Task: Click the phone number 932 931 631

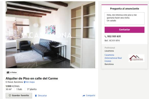Action: [x=114, y=37]
